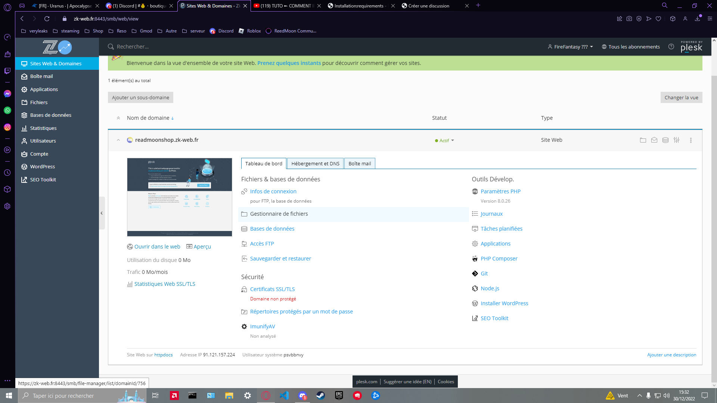Open Bases de données in dashboard
Viewport: 717px width, 403px height.
[272, 229]
